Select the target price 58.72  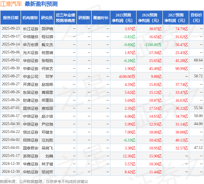[198, 76]
